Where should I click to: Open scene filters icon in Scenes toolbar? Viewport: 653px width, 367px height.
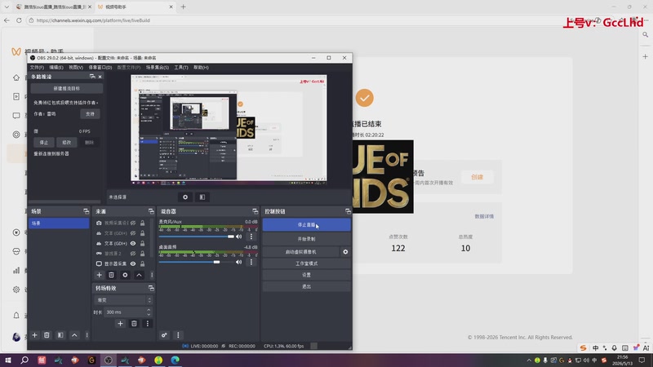[x=60, y=335]
